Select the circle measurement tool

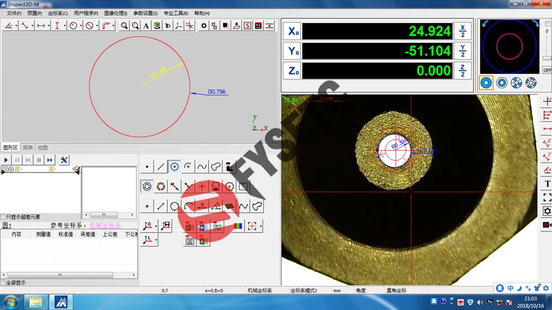click(x=174, y=167)
